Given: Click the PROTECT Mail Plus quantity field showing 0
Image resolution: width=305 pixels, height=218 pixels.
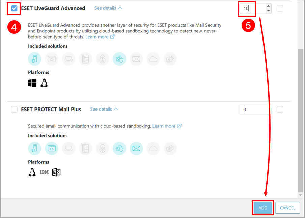Looking at the screenshot, I should tap(255, 110).
